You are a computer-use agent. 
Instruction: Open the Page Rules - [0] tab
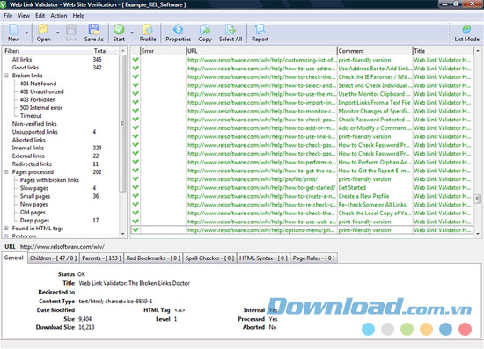[x=313, y=258]
